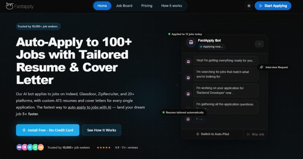Open the Pricing menu item
Screen dimensions: 303x159
pos(147,6)
